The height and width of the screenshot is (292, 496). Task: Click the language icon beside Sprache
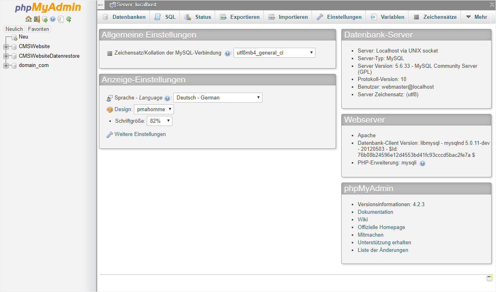tap(110, 98)
